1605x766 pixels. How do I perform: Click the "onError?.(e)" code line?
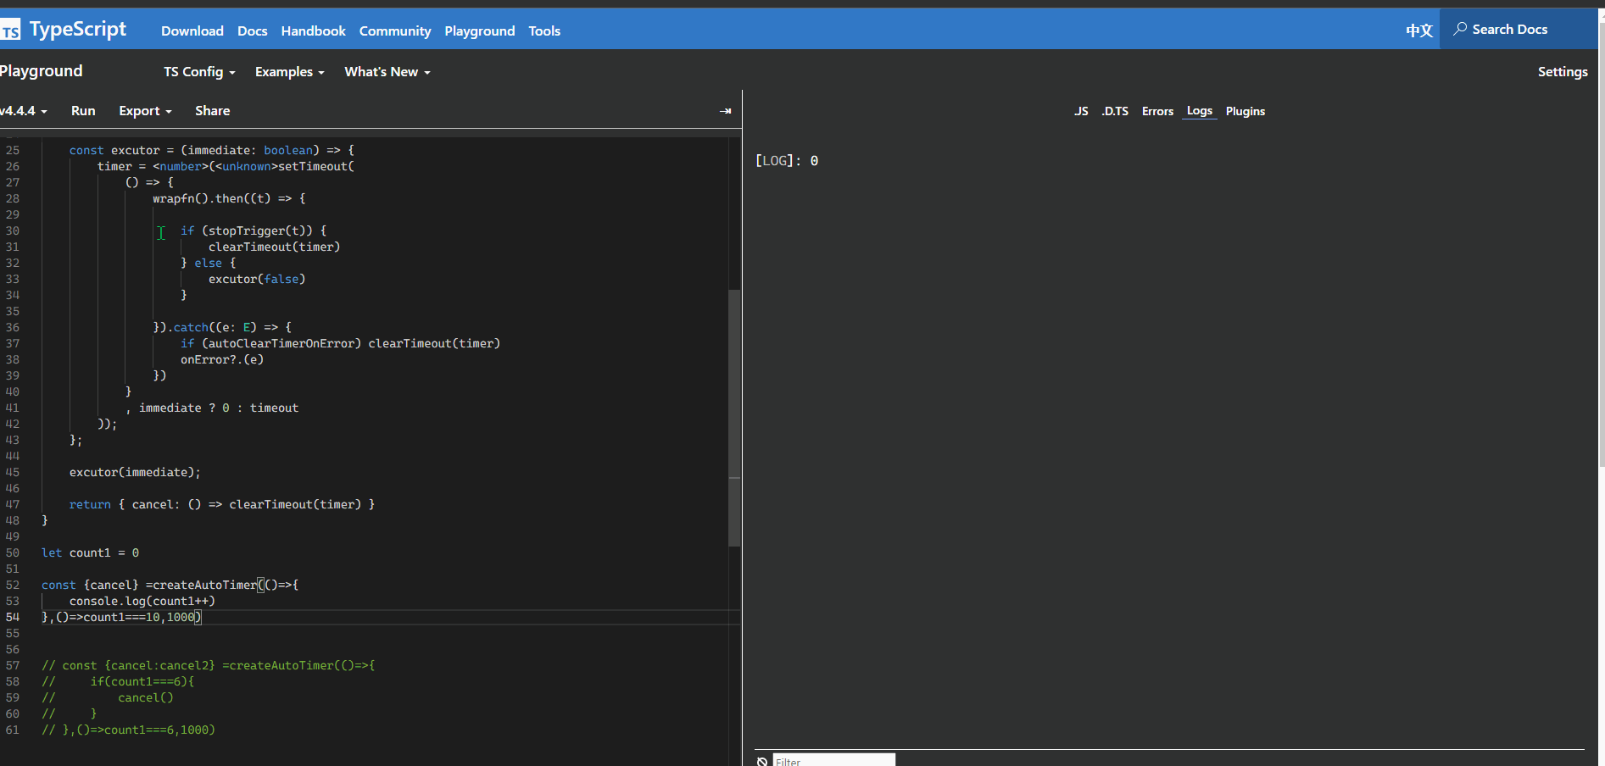coord(222,359)
